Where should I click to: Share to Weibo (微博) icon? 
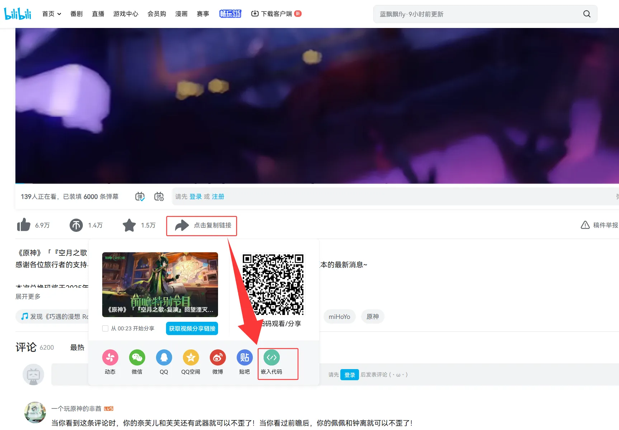coord(218,357)
